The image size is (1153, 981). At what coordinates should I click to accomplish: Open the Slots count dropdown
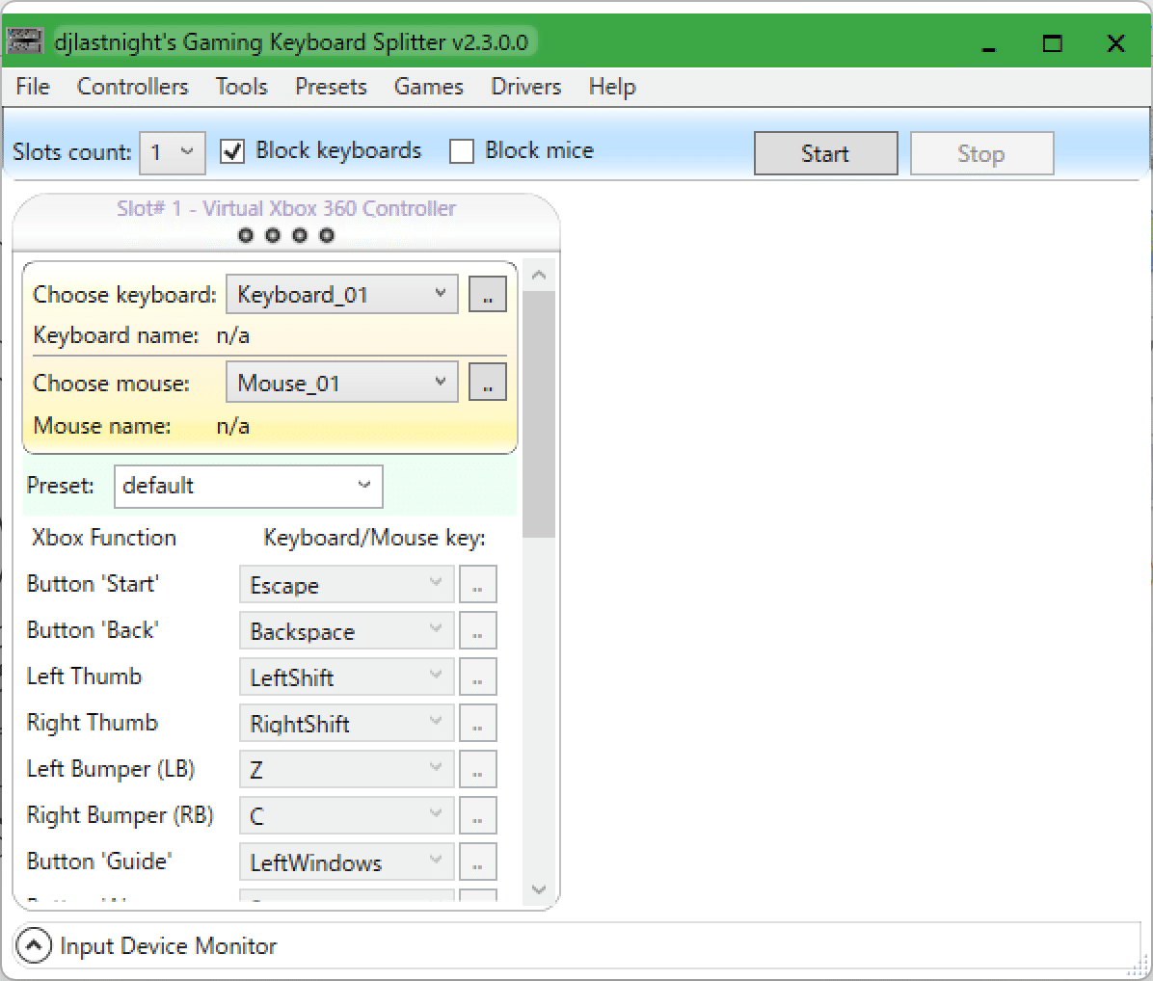pyautogui.click(x=172, y=152)
